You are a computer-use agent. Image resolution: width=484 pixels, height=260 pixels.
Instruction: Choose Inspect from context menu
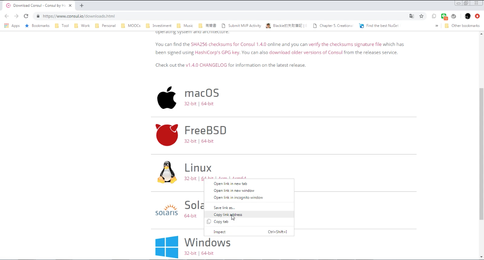249,232
